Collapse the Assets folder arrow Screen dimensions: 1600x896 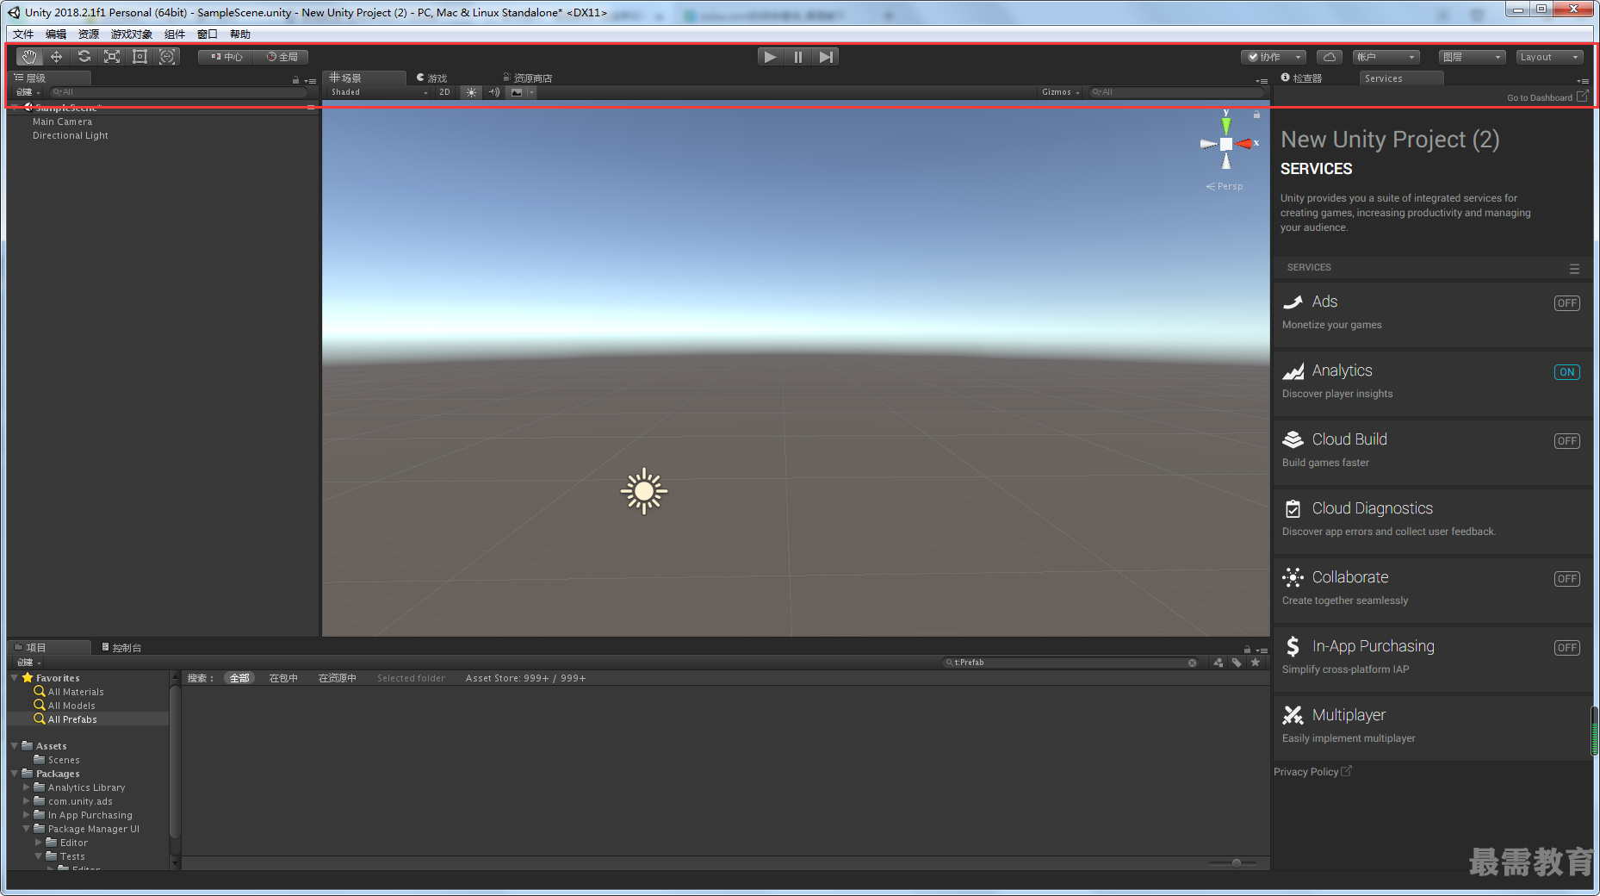(x=15, y=746)
